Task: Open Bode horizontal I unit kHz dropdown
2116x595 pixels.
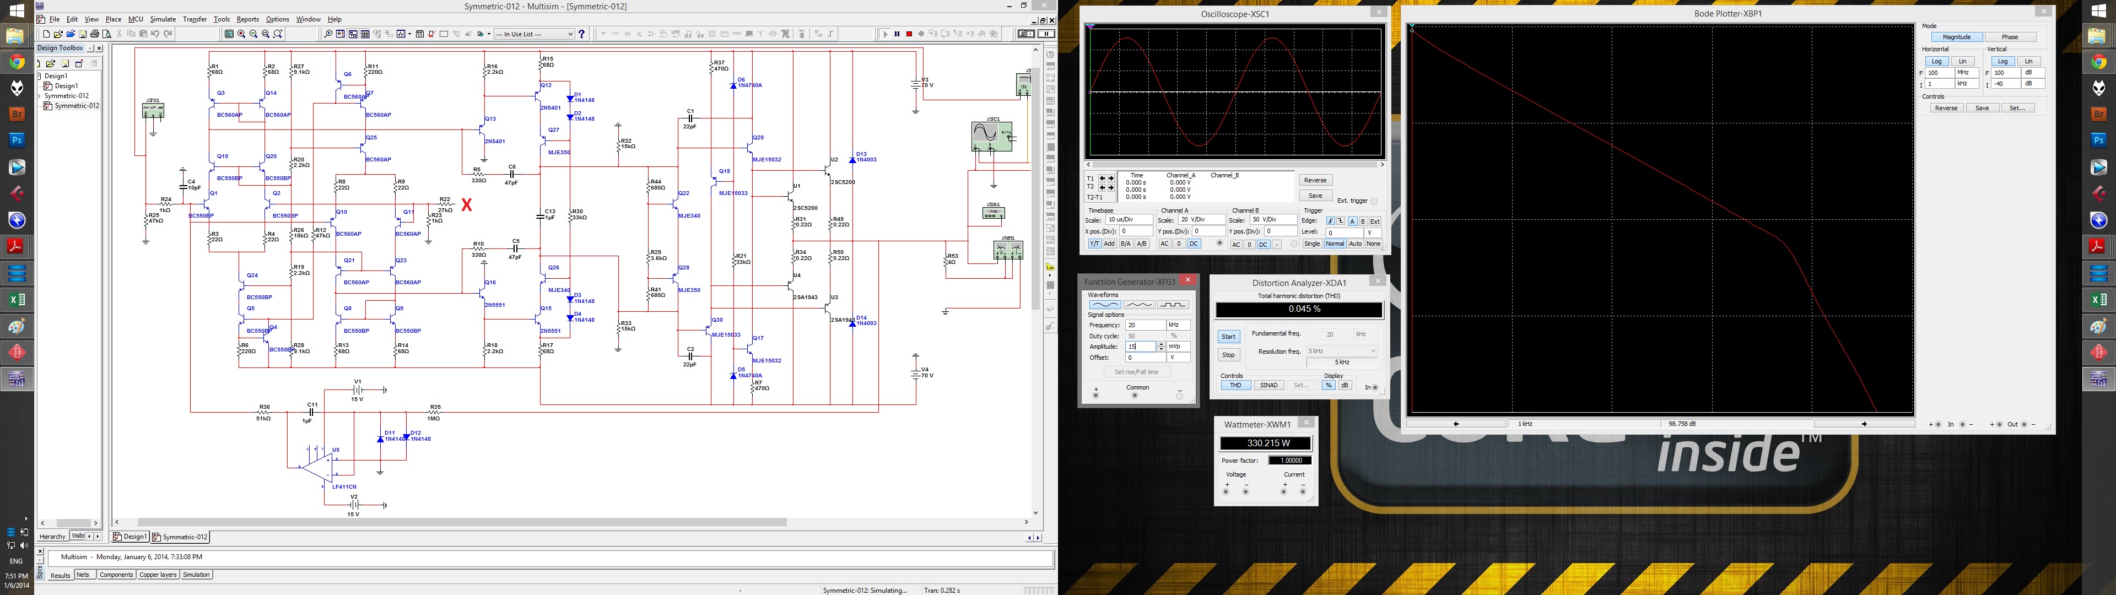Action: coord(1967,84)
